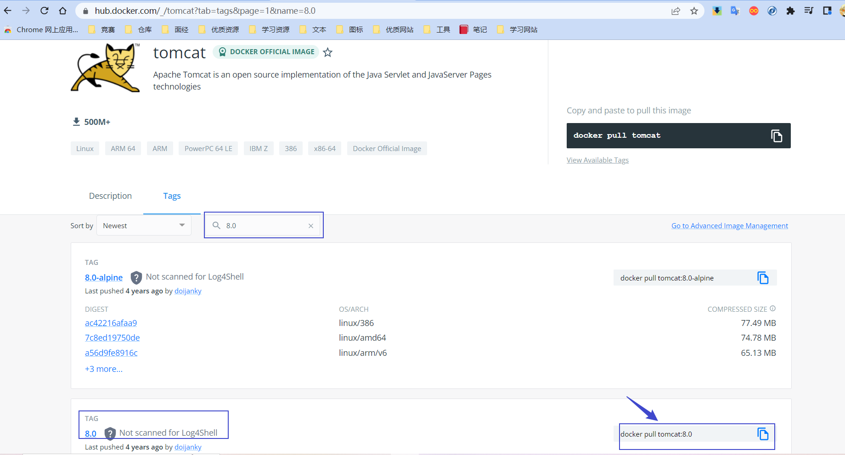Screen dimensions: 845x455
Task: Click the x86-64 chip
Action: pos(325,149)
